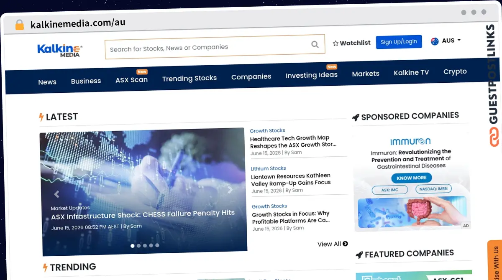Click the browser address bar URL
The height and width of the screenshot is (280, 502).
[x=78, y=23]
